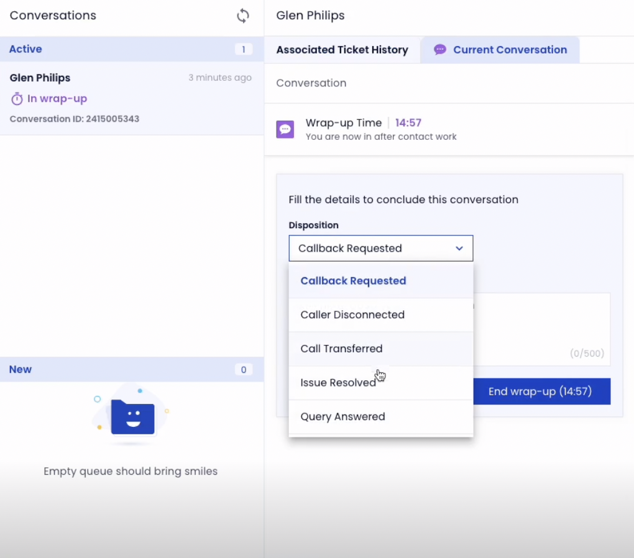Select Issue Resolved as the disposition
The height and width of the screenshot is (558, 634).
tap(338, 382)
